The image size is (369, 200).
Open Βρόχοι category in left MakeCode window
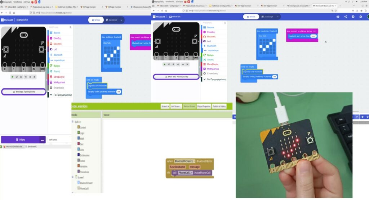[x=59, y=66]
